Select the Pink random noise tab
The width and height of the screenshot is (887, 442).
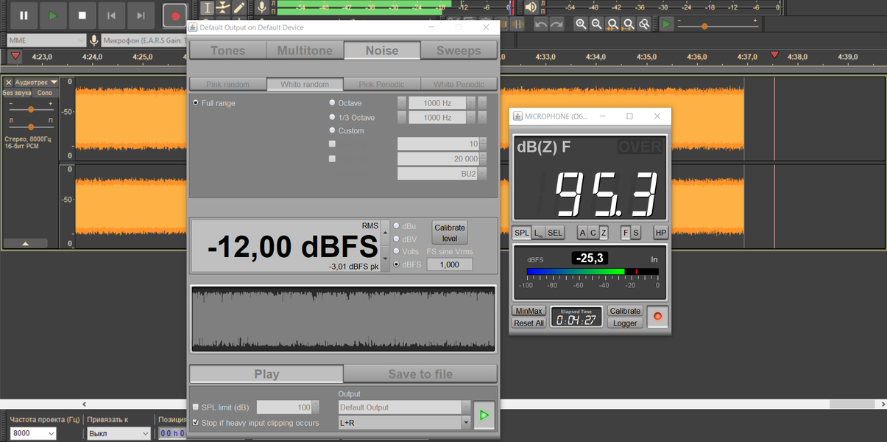click(227, 85)
